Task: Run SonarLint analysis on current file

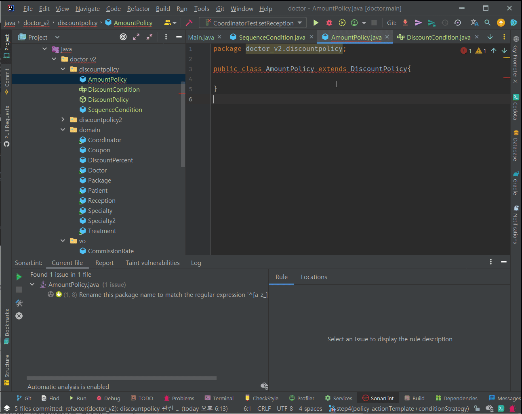Action: tap(19, 277)
